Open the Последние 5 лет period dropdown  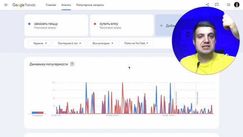click(69, 43)
